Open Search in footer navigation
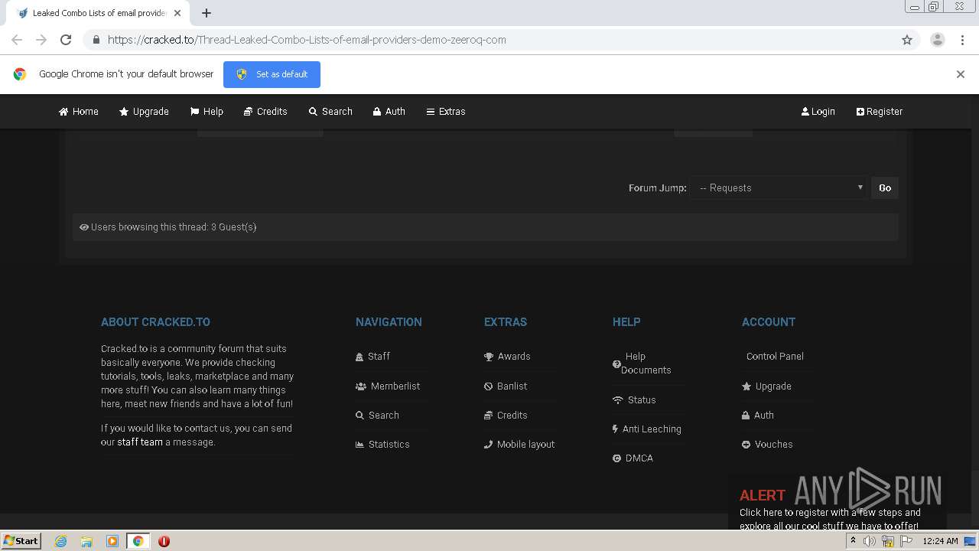The width and height of the screenshot is (979, 551). point(384,415)
